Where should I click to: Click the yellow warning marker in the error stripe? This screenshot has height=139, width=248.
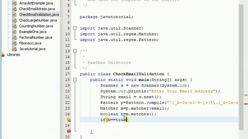[246, 95]
